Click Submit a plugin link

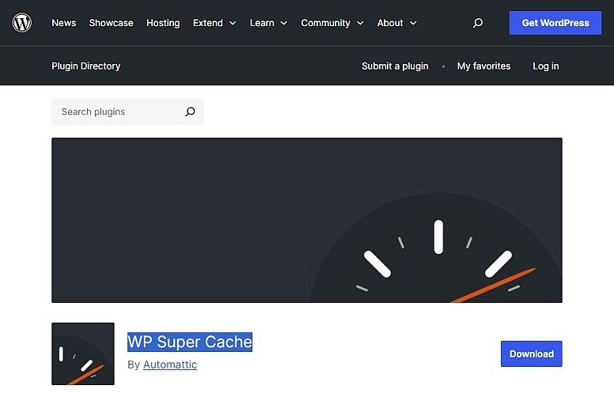pos(395,66)
